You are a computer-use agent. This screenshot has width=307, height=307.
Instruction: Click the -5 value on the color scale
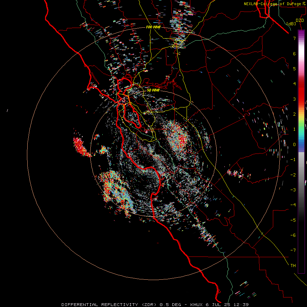[293, 220]
